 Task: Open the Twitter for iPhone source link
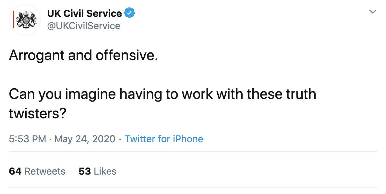point(164,139)
